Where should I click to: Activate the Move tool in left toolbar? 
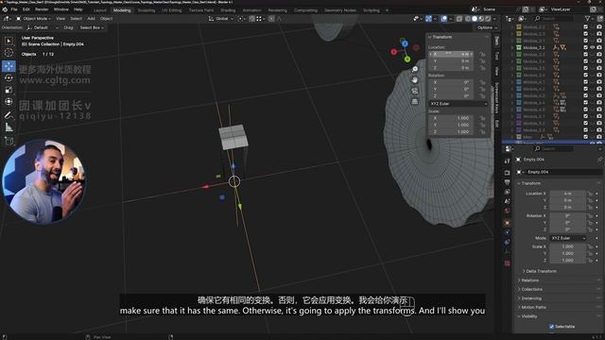click(9, 66)
